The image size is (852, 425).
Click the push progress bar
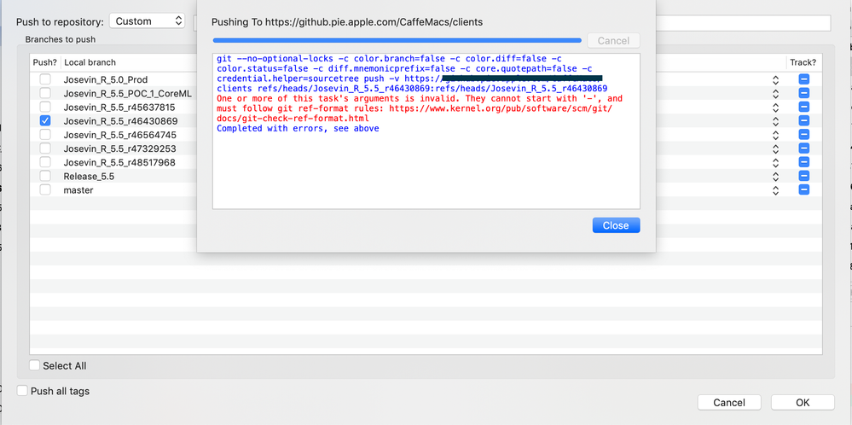pyautogui.click(x=397, y=40)
